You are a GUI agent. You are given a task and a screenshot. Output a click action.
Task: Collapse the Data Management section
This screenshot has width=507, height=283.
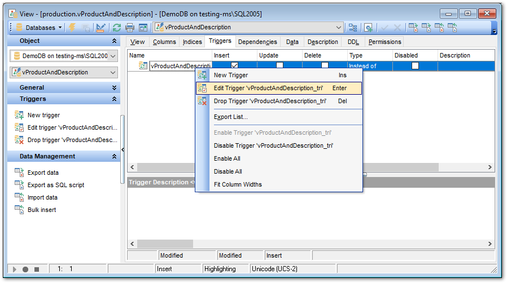(x=114, y=157)
